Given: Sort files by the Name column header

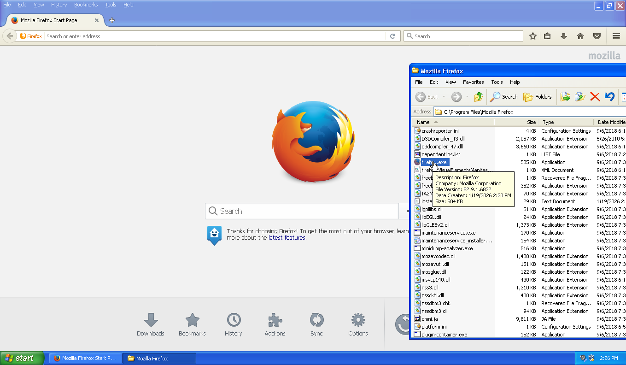Looking at the screenshot, I should click(423, 122).
